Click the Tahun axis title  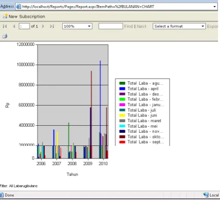(x=72, y=174)
